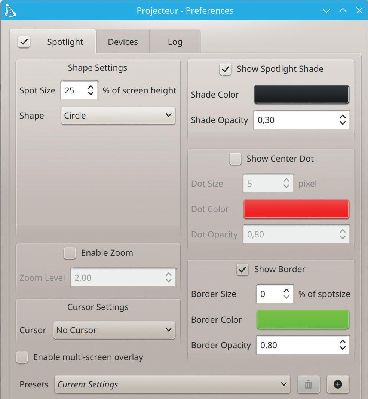Enable multi-screen overlay checkbox
The height and width of the screenshot is (399, 368).
pyautogui.click(x=22, y=357)
